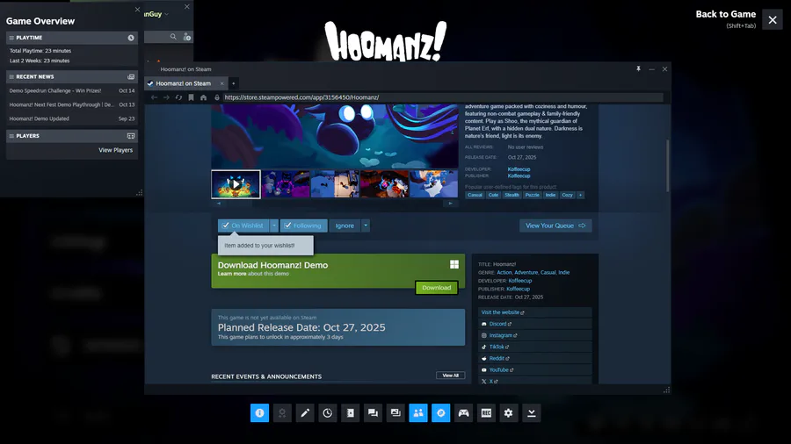Open Hoomanz! Demo Updated news item

72,118
